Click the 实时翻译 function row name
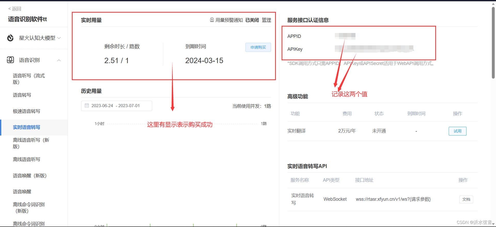The height and width of the screenshot is (227, 496). point(297,131)
